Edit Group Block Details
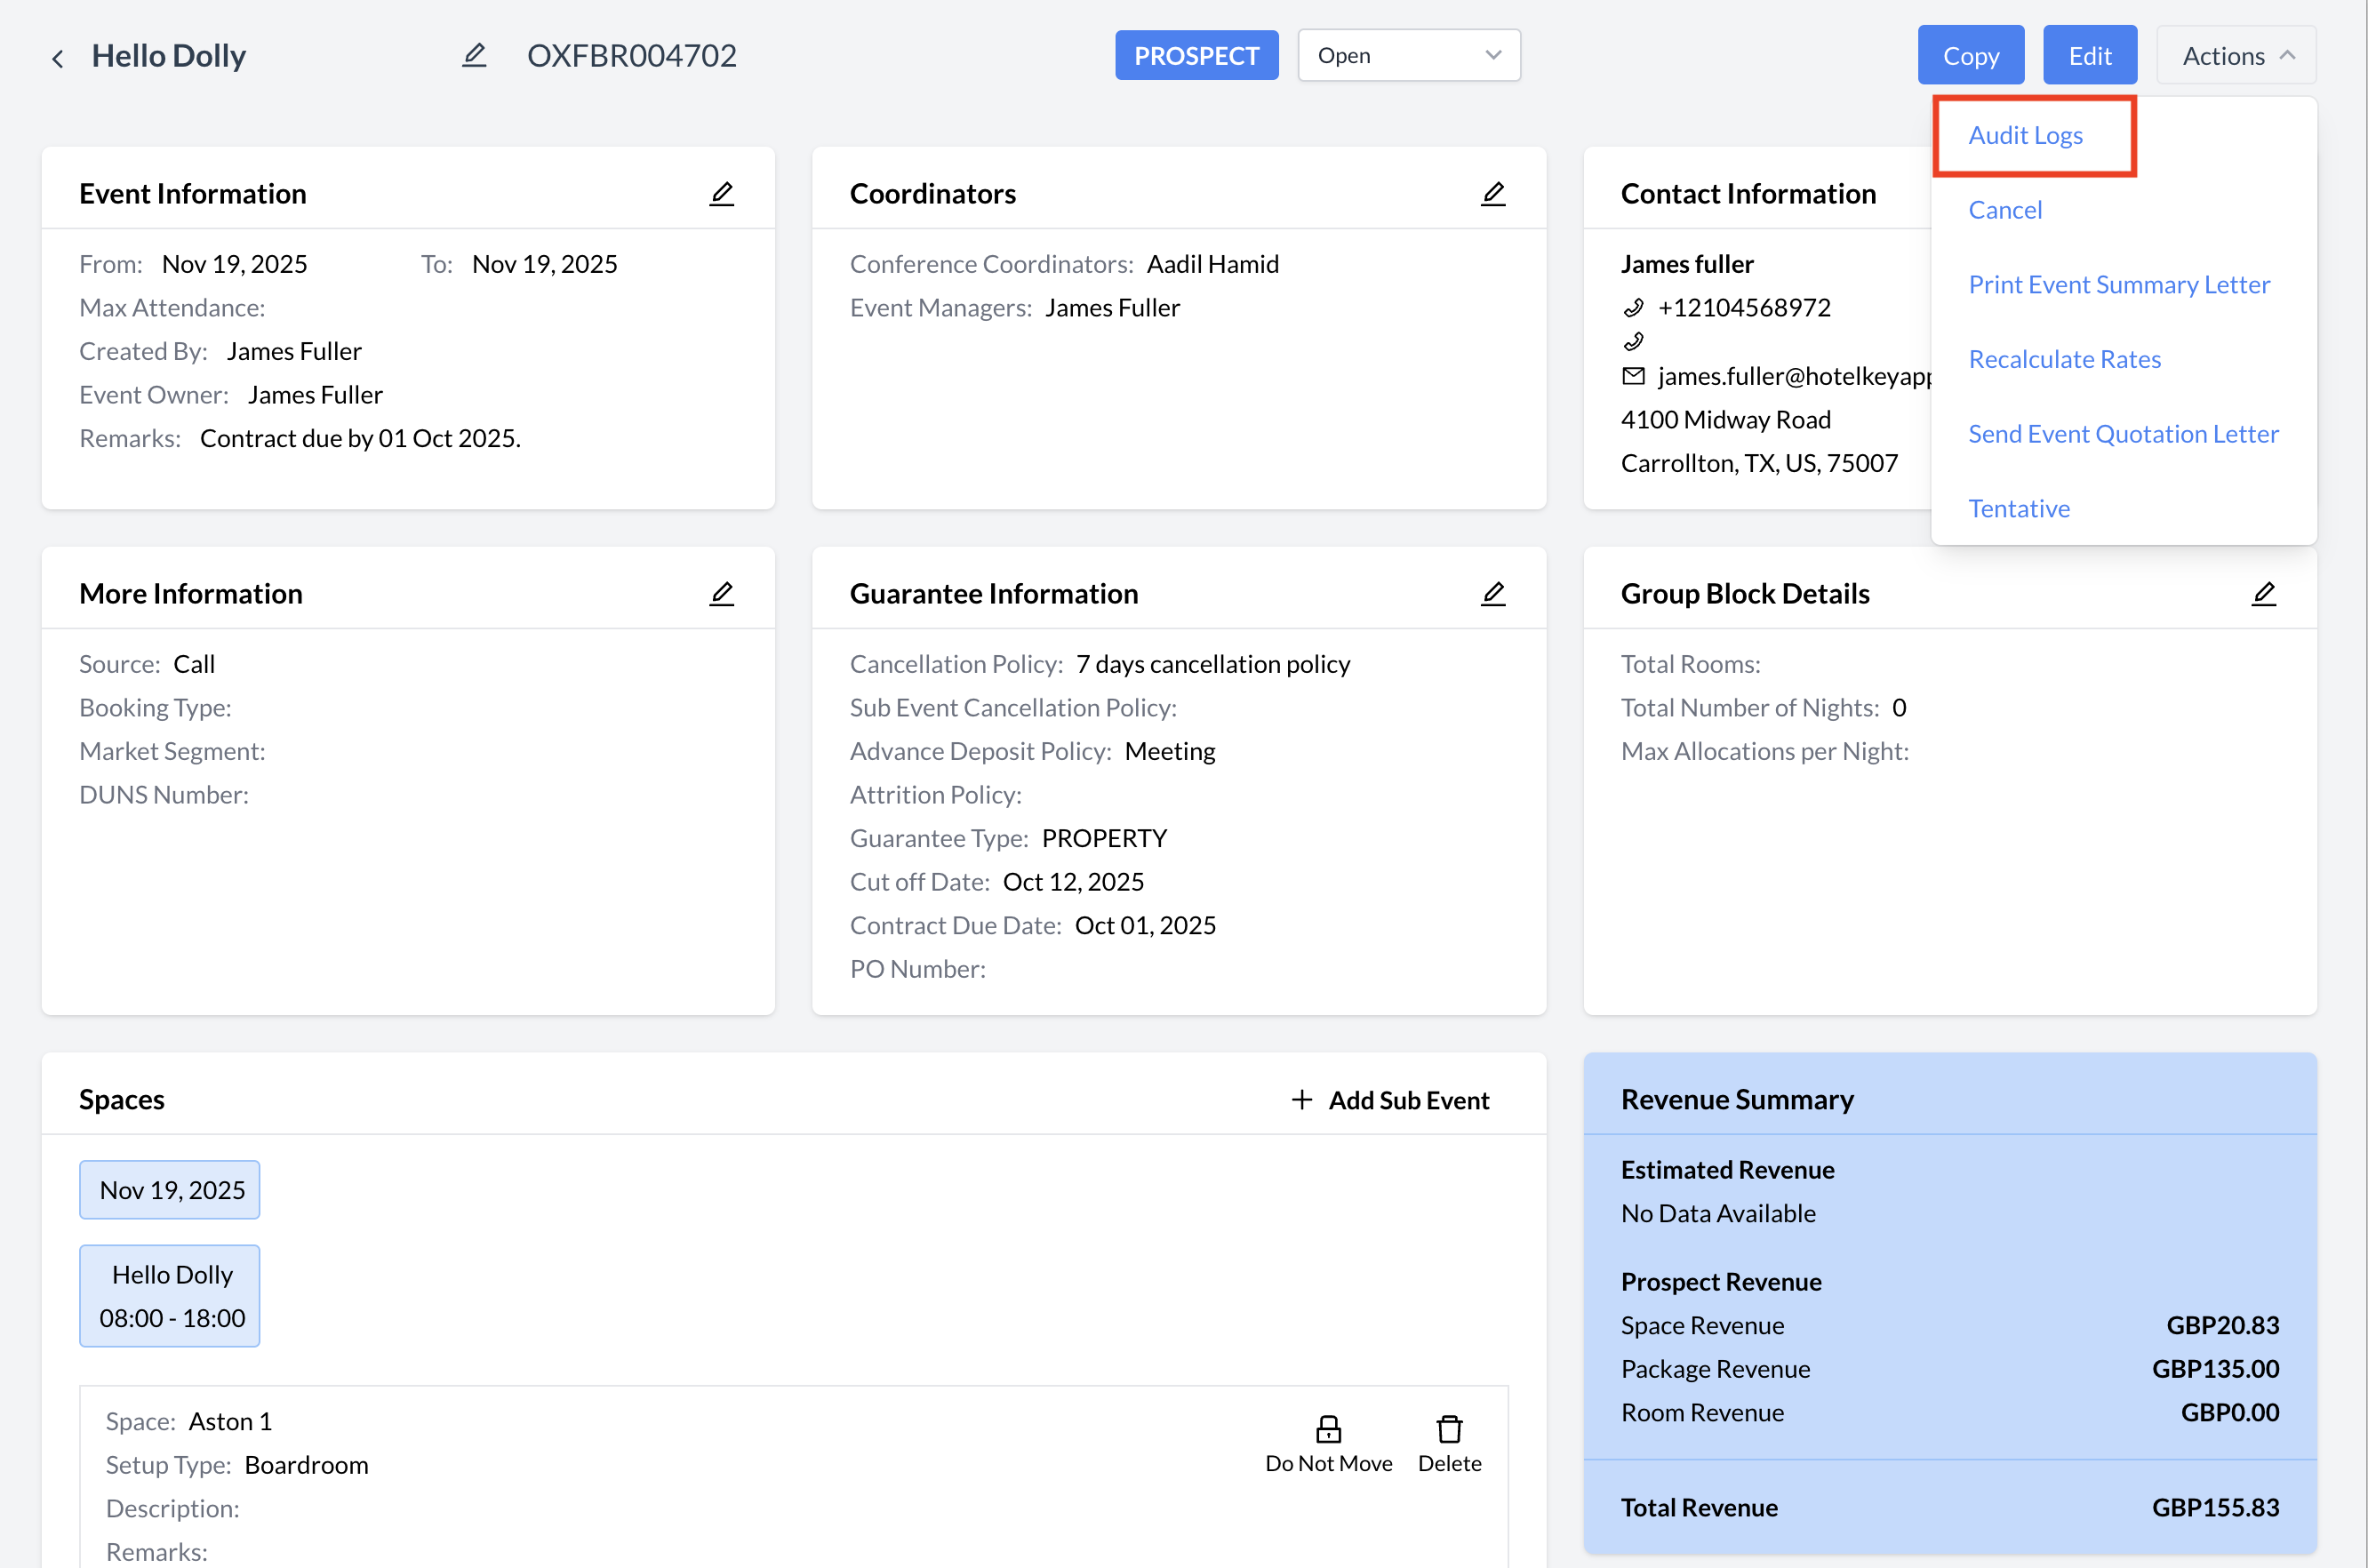This screenshot has width=2368, height=1568. pos(2263,594)
